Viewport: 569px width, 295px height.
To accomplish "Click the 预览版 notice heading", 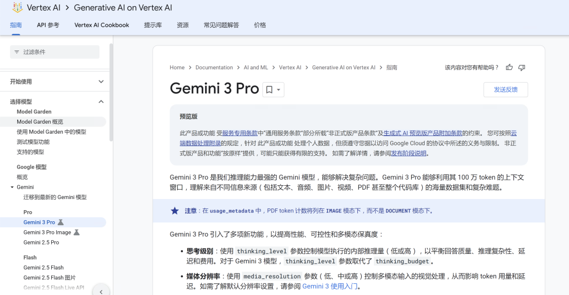I will pyautogui.click(x=189, y=116).
